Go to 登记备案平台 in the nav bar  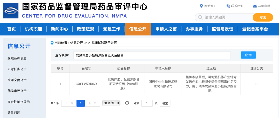tap(255, 29)
